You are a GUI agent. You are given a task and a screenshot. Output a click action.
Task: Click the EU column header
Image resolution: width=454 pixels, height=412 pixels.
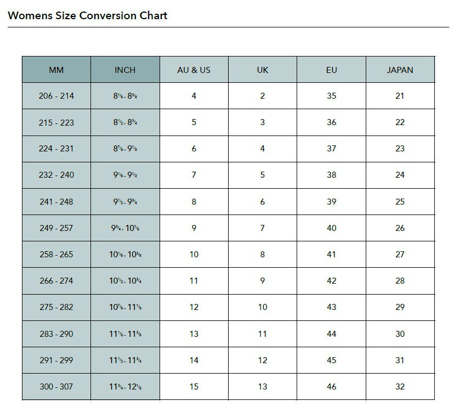[331, 70]
